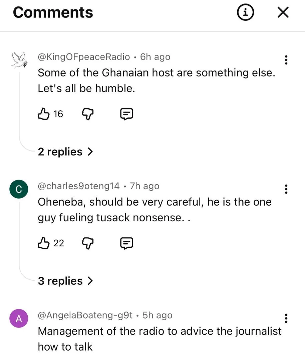Visit @charles9oteng14 channel handle

[x=78, y=186]
